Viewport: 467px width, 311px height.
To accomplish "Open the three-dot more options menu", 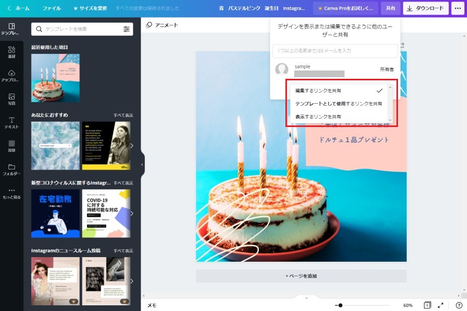I will point(457,8).
